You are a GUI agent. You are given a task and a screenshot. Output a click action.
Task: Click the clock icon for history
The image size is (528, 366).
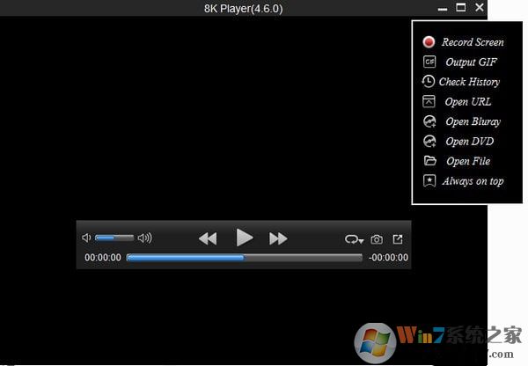point(429,82)
